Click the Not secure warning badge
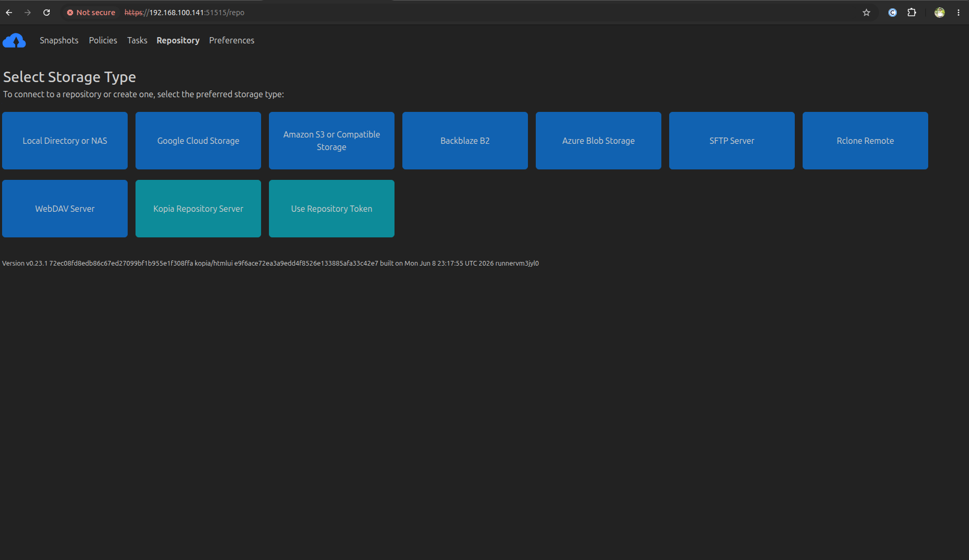This screenshot has height=560, width=969. pyautogui.click(x=91, y=13)
